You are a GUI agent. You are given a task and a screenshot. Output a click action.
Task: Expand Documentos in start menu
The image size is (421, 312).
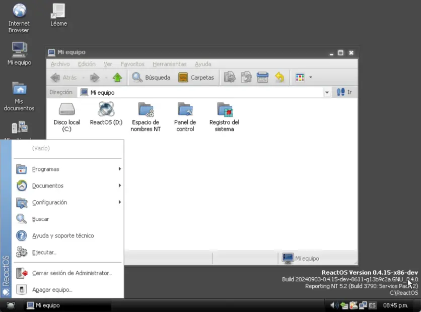[68, 185]
